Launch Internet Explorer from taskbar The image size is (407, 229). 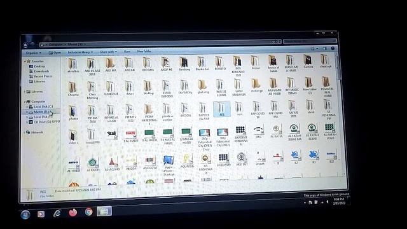57,213
